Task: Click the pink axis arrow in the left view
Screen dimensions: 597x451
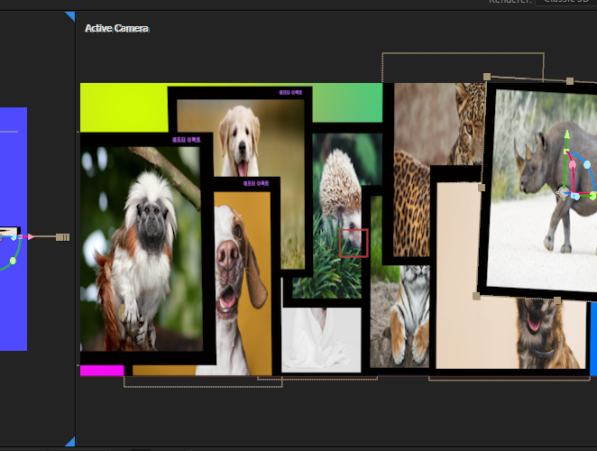Action: [31, 237]
